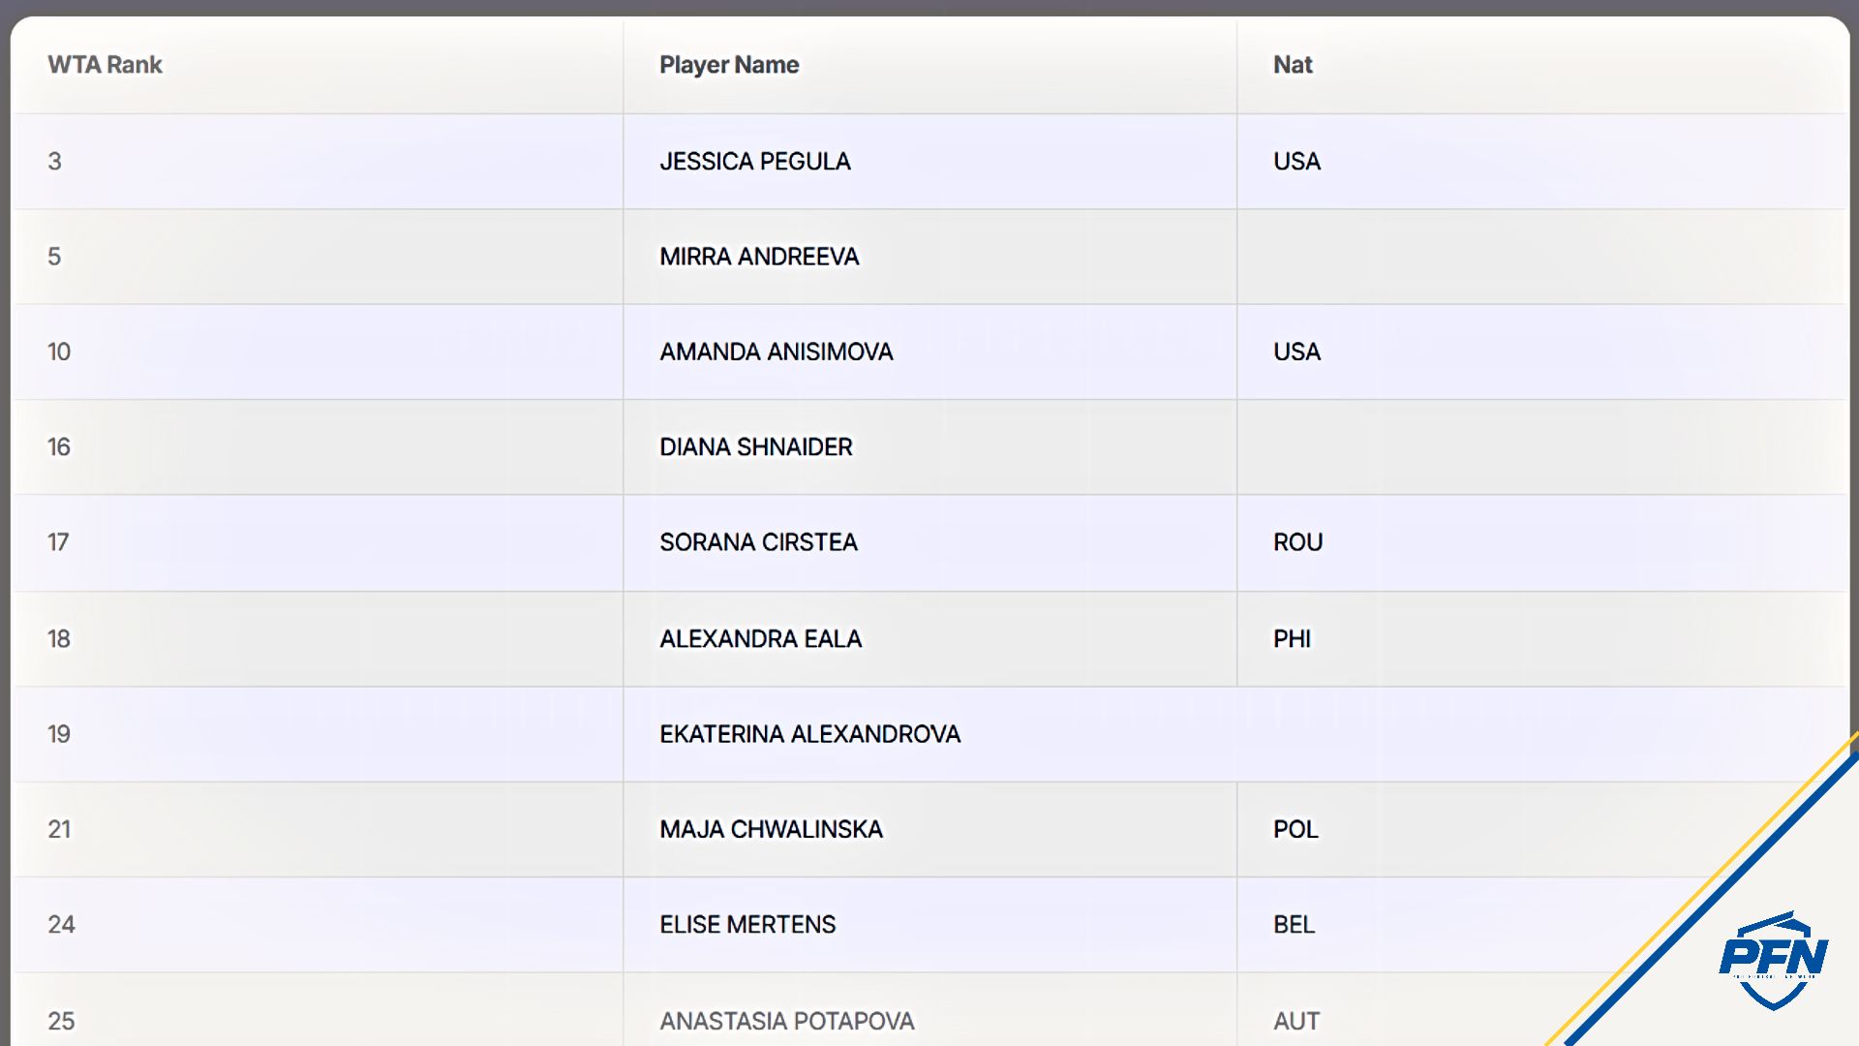Image resolution: width=1859 pixels, height=1046 pixels.
Task: Click the AUT nationality cell
Action: coord(1296,1021)
